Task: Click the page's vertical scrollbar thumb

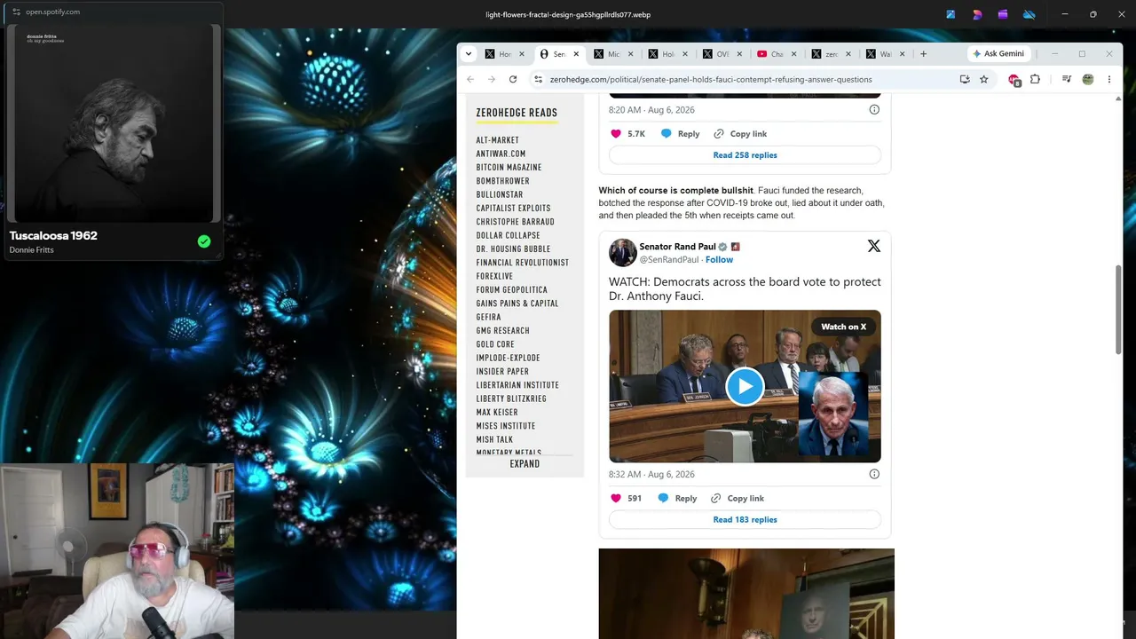Action: pos(1118,310)
